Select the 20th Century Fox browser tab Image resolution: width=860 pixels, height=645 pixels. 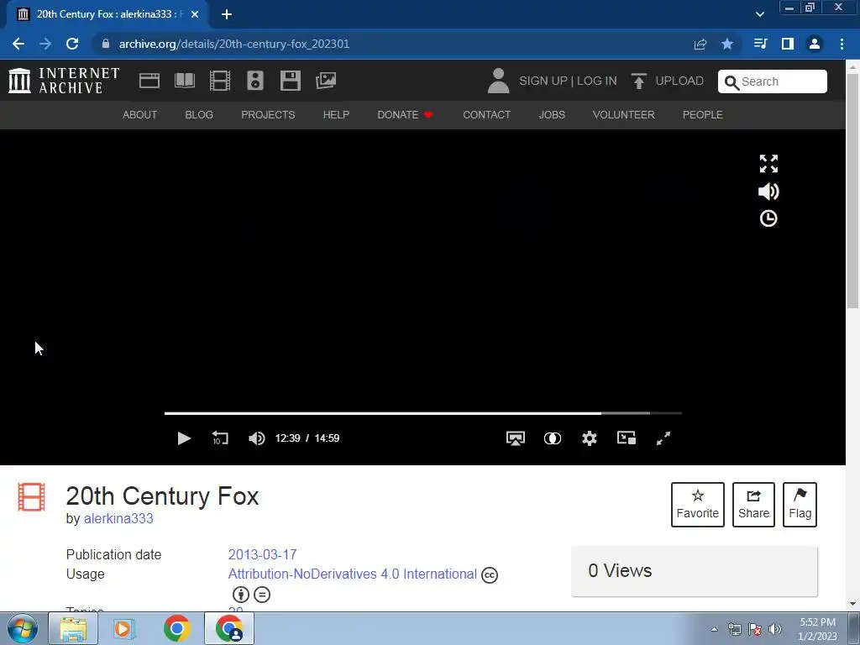tap(107, 14)
